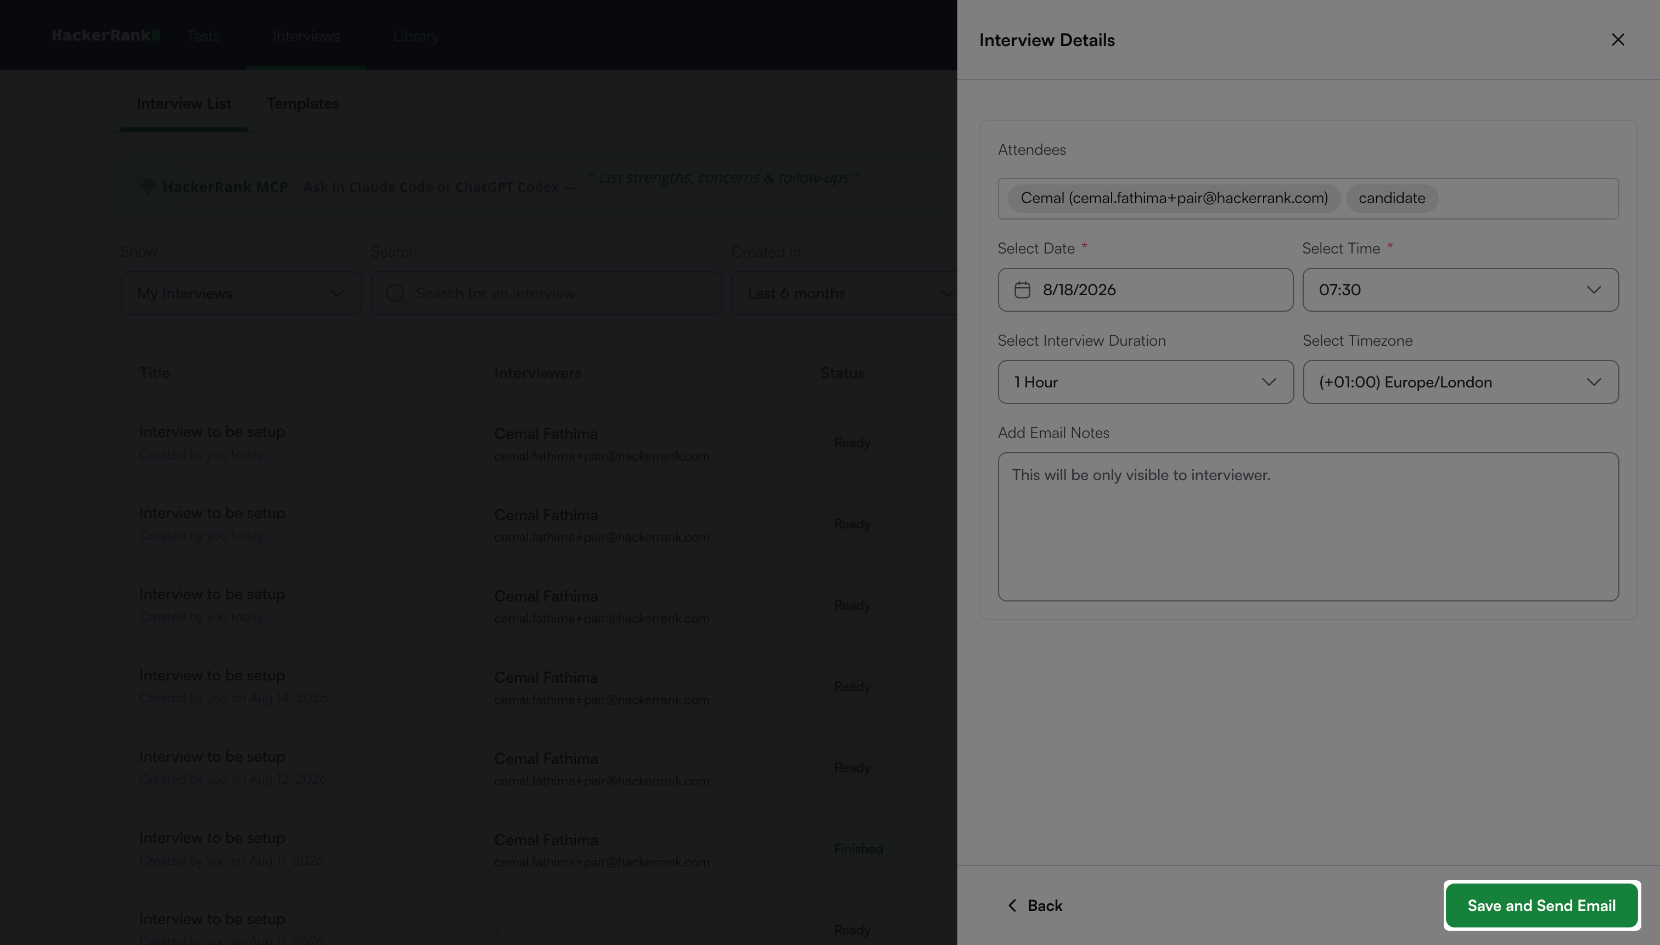Click the candidate tag chip
The height and width of the screenshot is (945, 1660).
click(1392, 198)
